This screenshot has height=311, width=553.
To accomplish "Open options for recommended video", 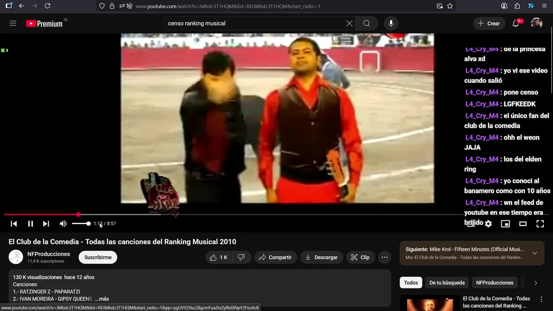I will (x=541, y=299).
